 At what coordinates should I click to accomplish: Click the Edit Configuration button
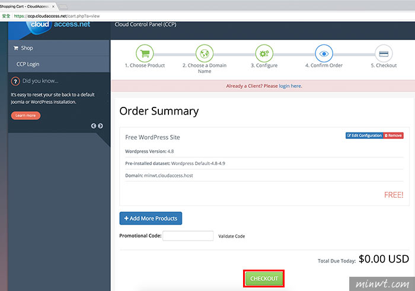tap(364, 135)
